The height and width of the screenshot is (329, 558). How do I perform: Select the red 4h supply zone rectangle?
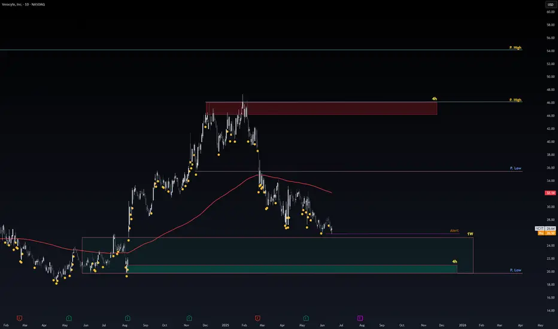(x=322, y=108)
